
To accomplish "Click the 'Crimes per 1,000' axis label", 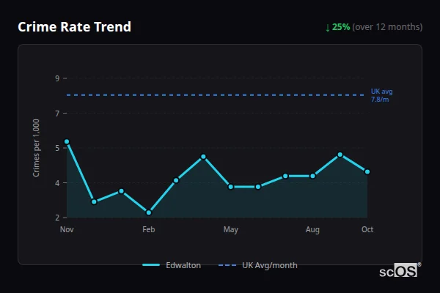I will [36, 148].
